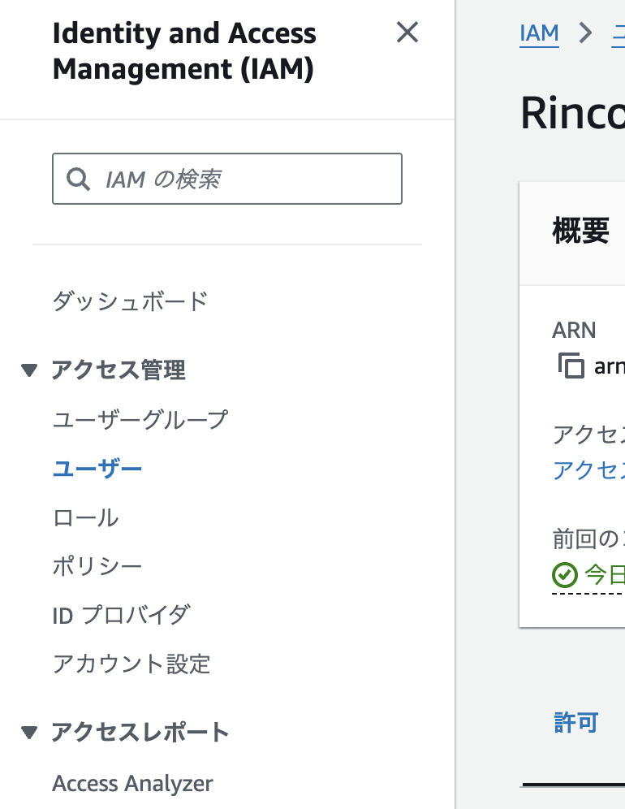Image resolution: width=625 pixels, height=809 pixels.
Task: Open ダッシュボード in the sidebar
Action: coord(130,302)
